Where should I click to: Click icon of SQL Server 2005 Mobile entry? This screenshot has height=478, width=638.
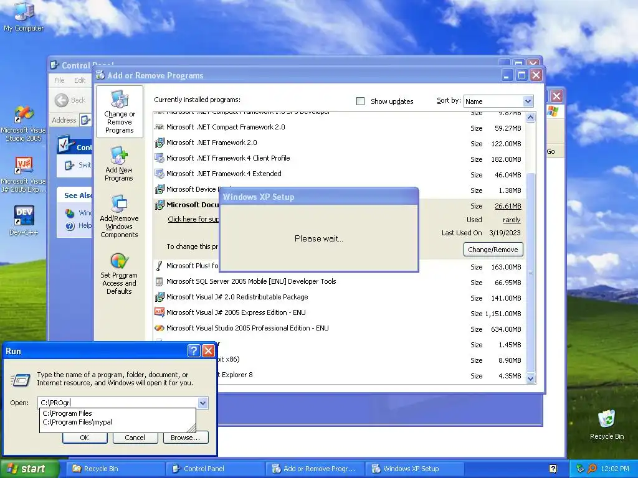point(159,281)
